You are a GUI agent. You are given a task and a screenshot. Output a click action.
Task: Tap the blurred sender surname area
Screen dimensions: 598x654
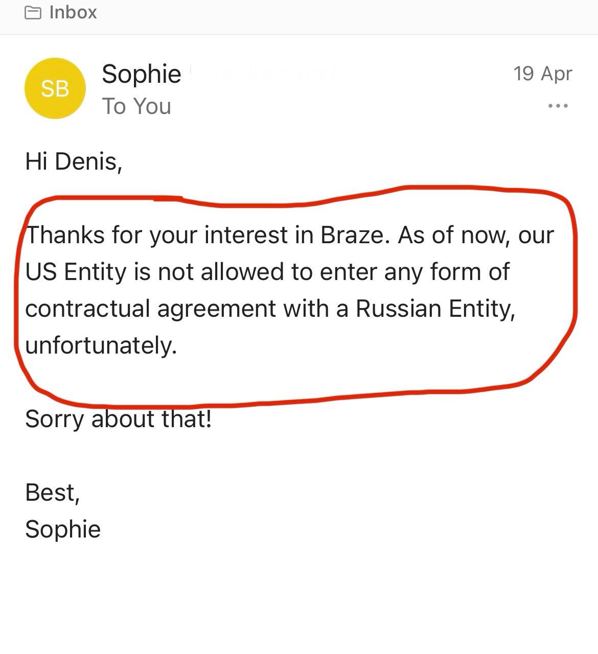point(263,74)
